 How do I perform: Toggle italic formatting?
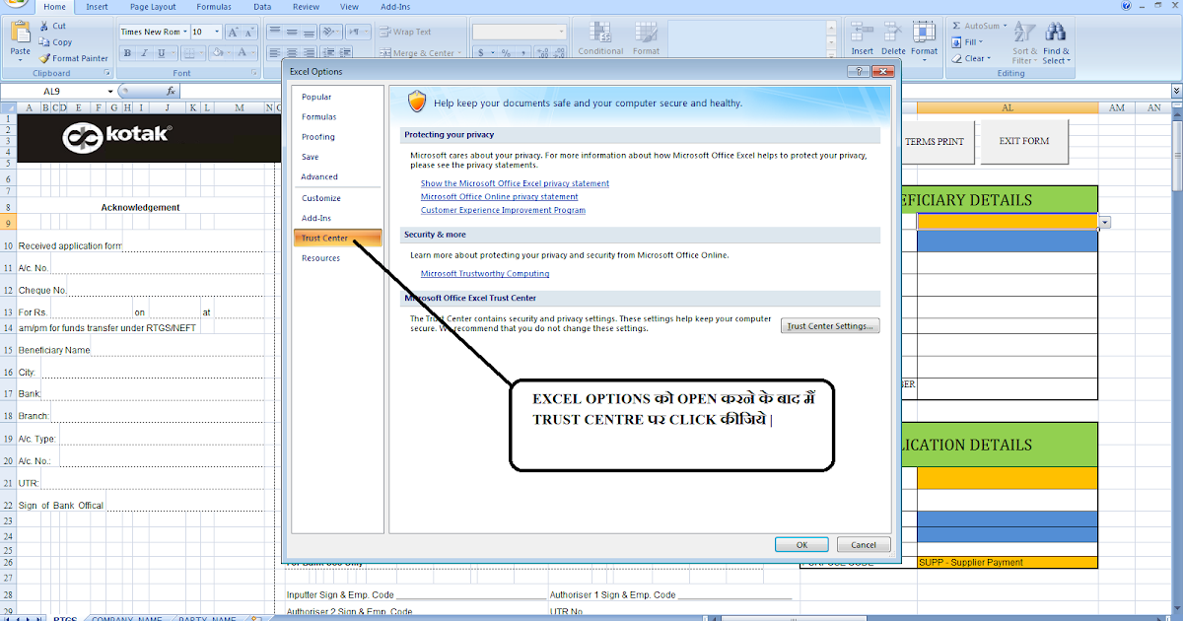click(x=144, y=53)
